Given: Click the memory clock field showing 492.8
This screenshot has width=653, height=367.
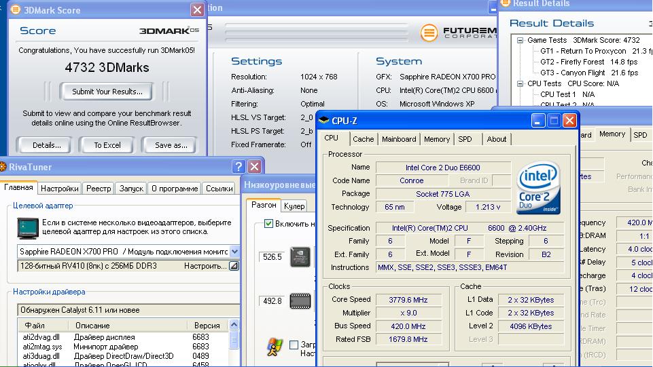Looking at the screenshot, I should pyautogui.click(x=272, y=301).
